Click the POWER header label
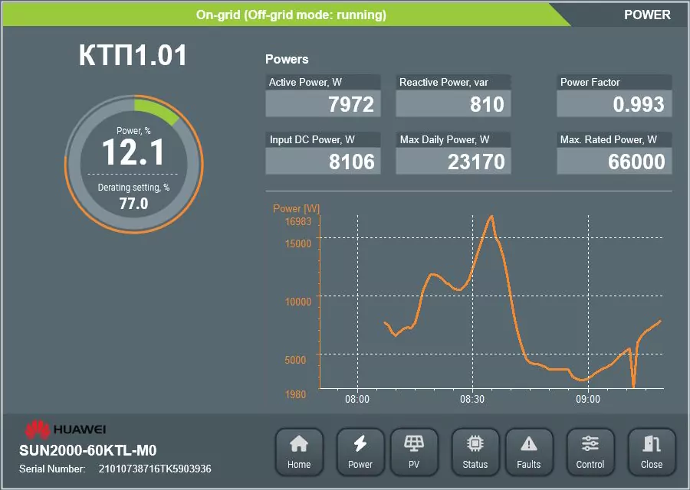The height and width of the screenshot is (490, 690). (x=647, y=15)
